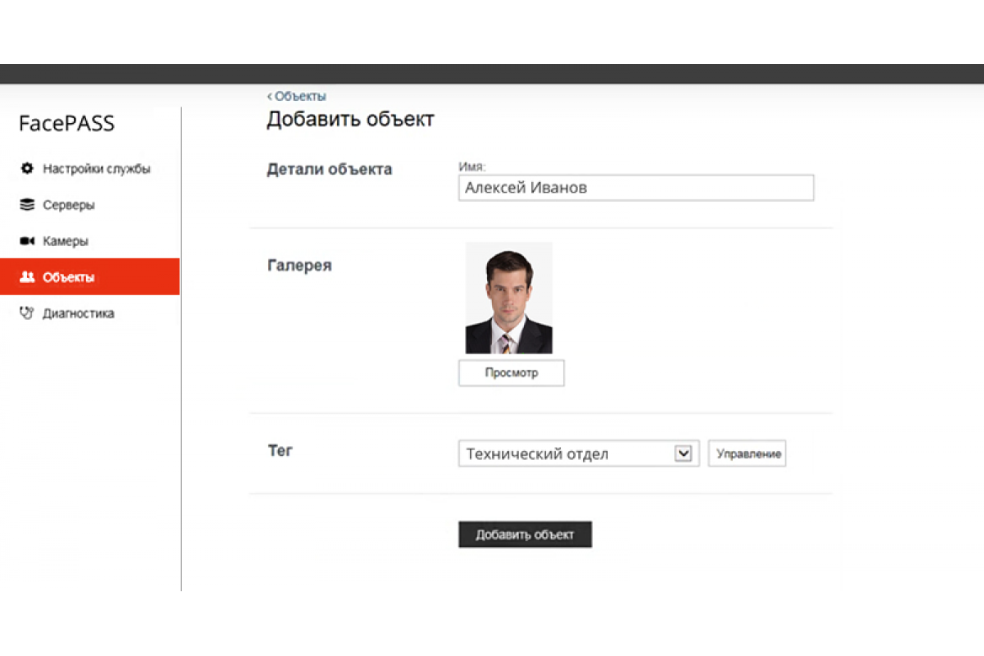The image size is (984, 656).
Task: Click the Детали объекта section label
Action: pyautogui.click(x=330, y=170)
